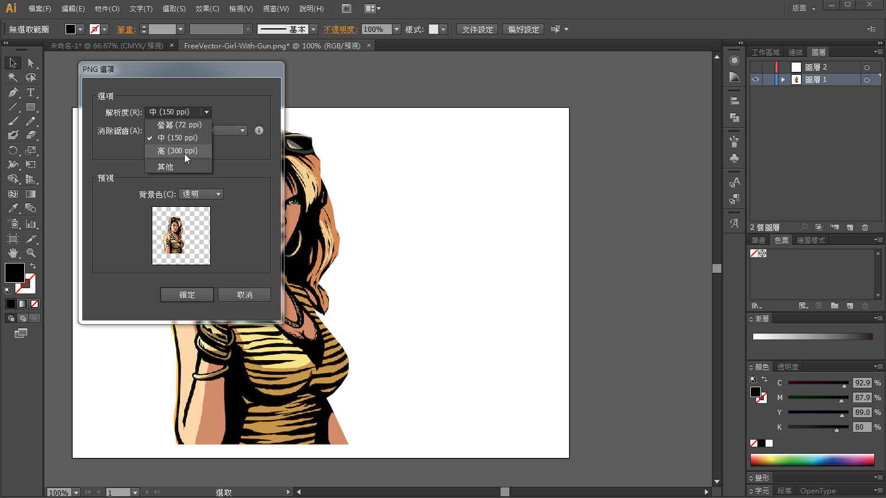Open the fill color dropdown in control bar
This screenshot has width=886, height=498.
[80, 29]
